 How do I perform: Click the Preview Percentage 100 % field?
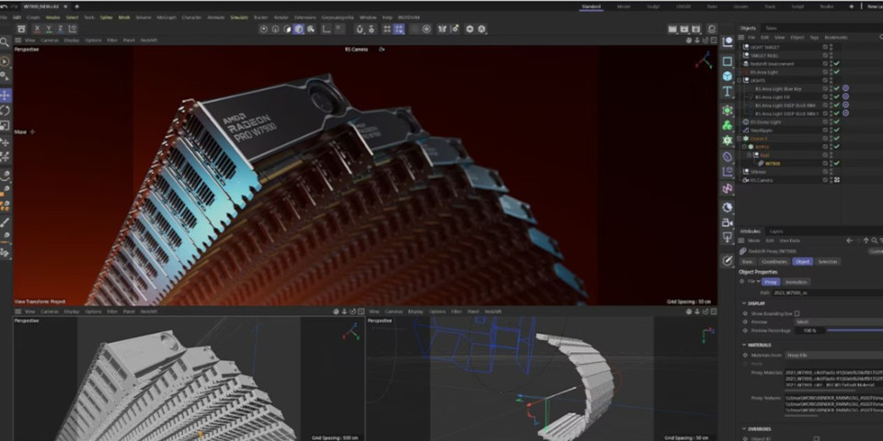point(809,331)
